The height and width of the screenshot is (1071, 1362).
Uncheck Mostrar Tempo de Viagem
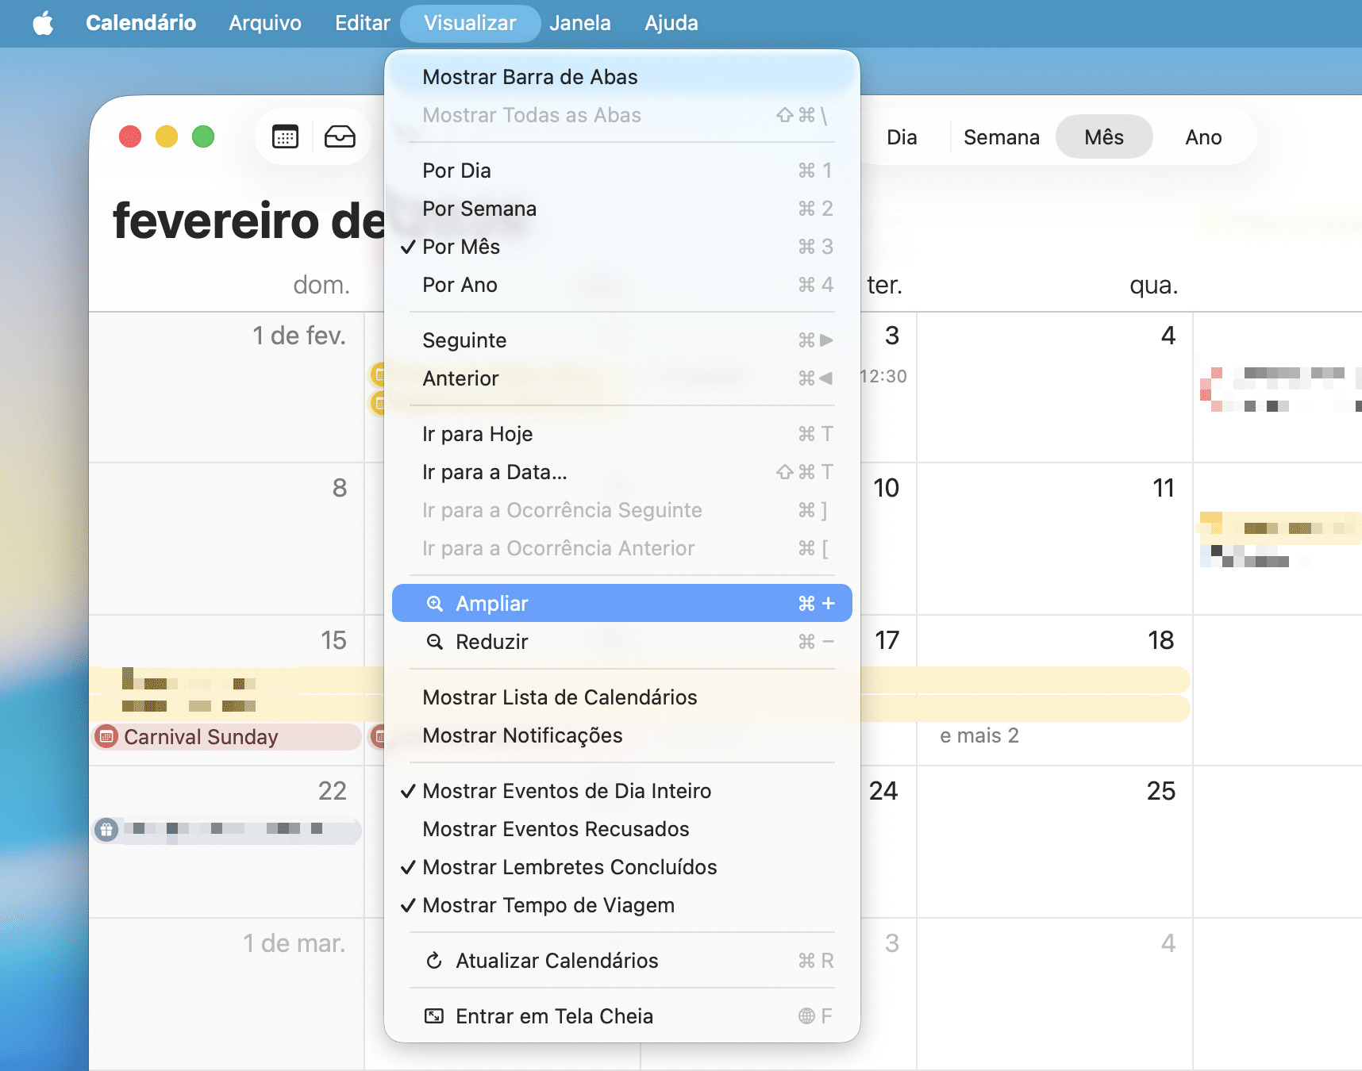click(548, 905)
